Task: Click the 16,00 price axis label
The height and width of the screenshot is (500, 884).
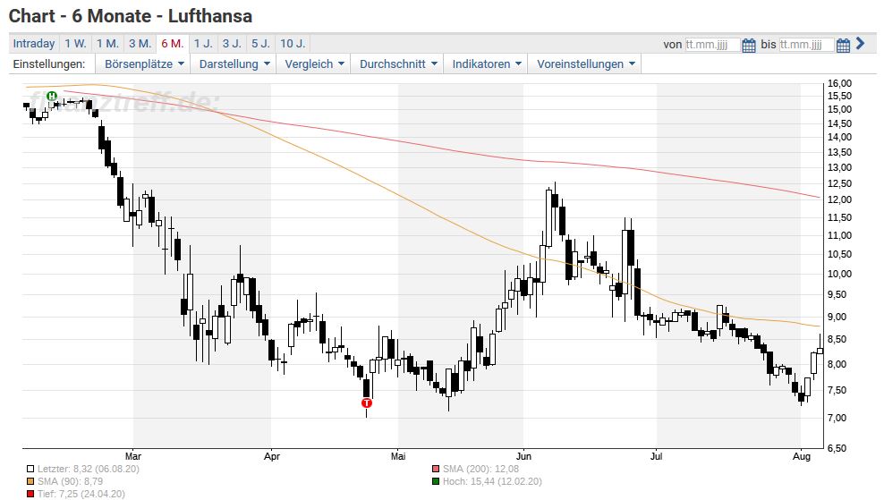Action: [839, 83]
